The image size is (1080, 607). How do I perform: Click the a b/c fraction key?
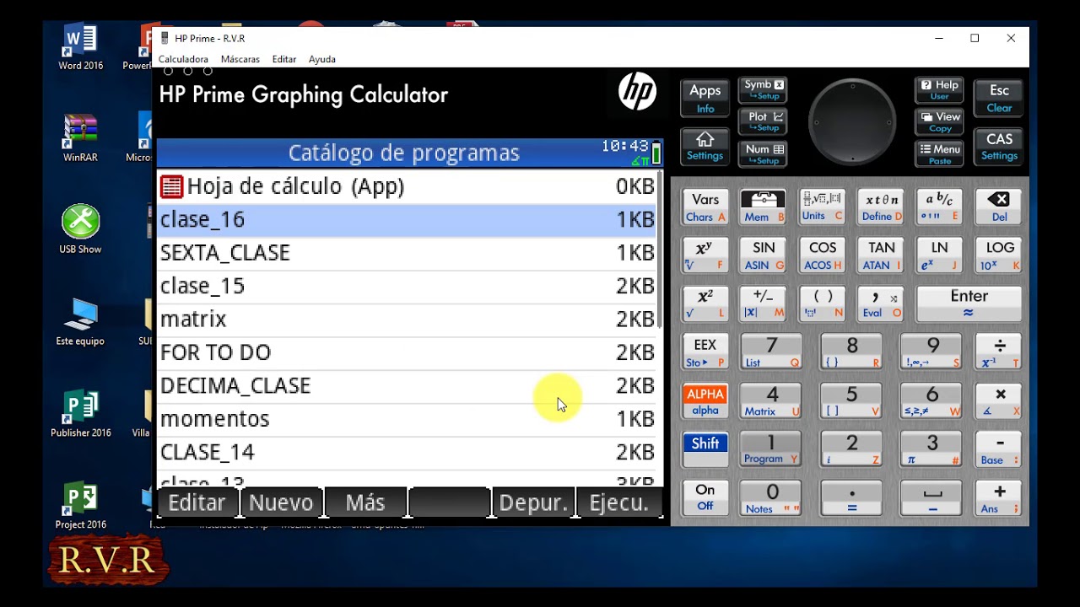940,207
